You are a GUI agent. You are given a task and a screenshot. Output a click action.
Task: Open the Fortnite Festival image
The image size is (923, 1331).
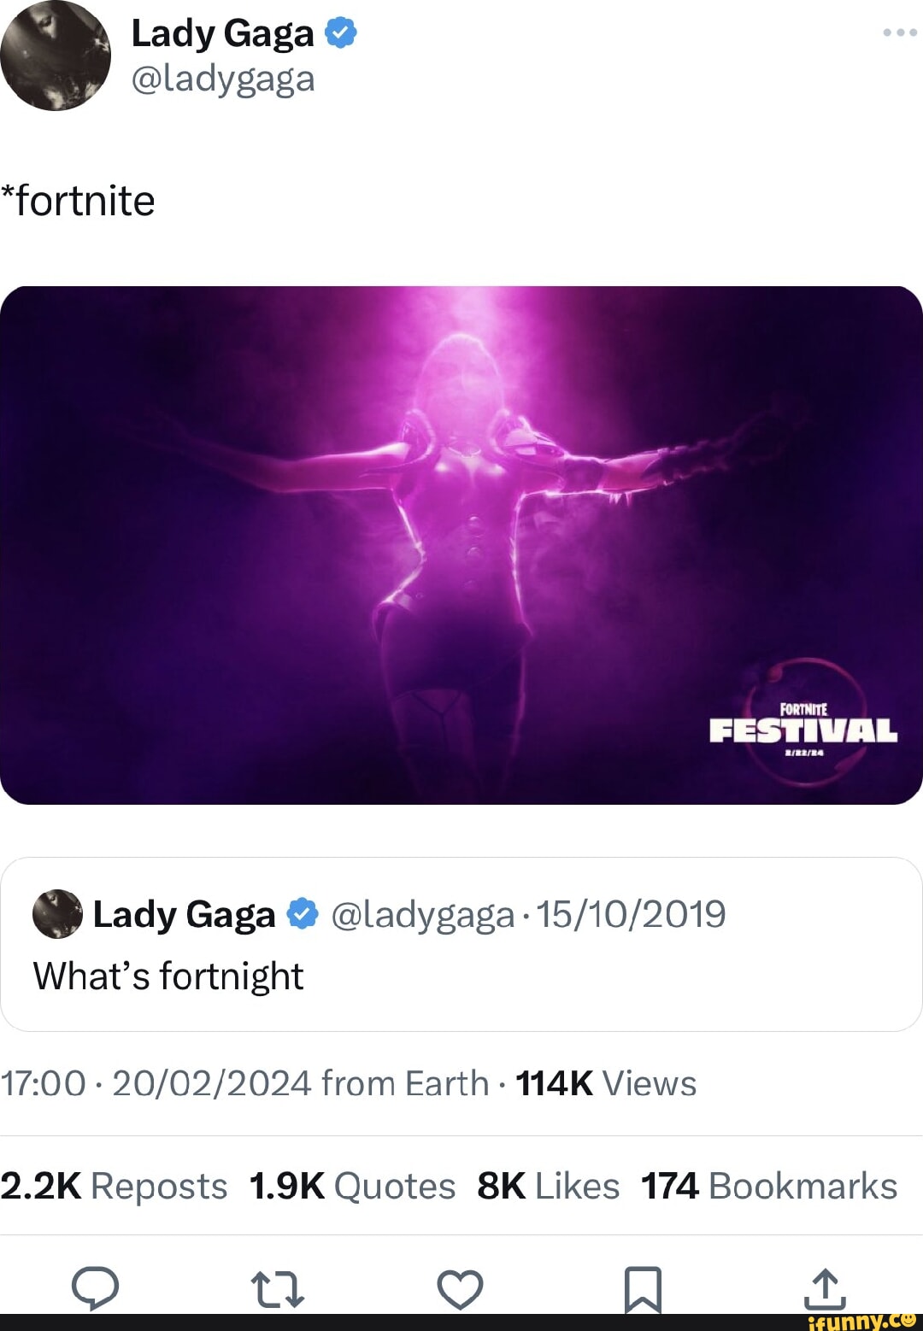(461, 545)
